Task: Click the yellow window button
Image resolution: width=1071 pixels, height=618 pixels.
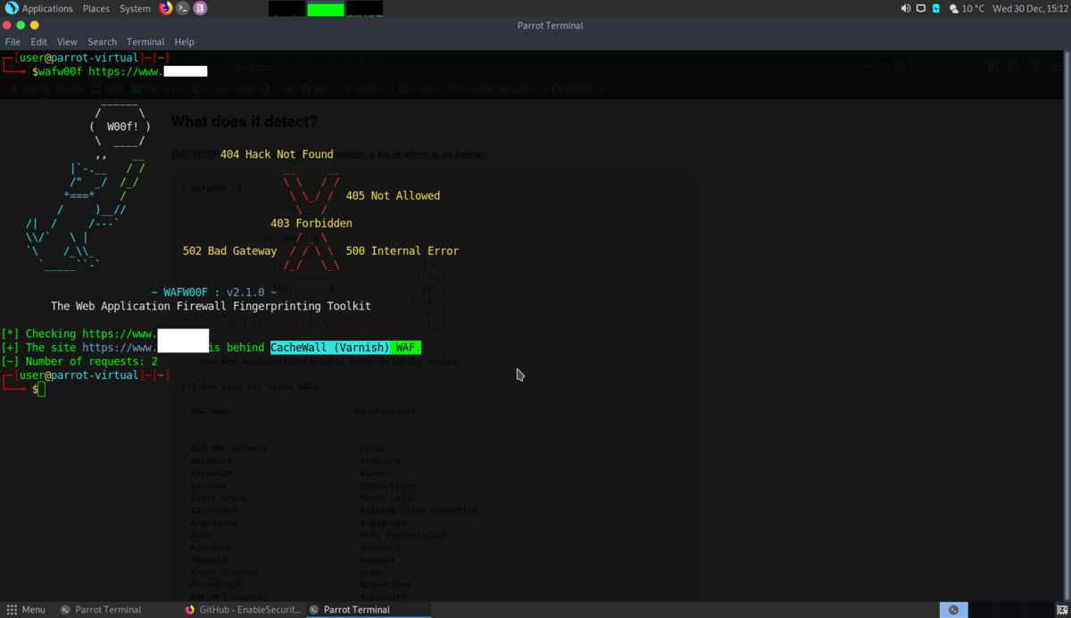Action: point(35,25)
